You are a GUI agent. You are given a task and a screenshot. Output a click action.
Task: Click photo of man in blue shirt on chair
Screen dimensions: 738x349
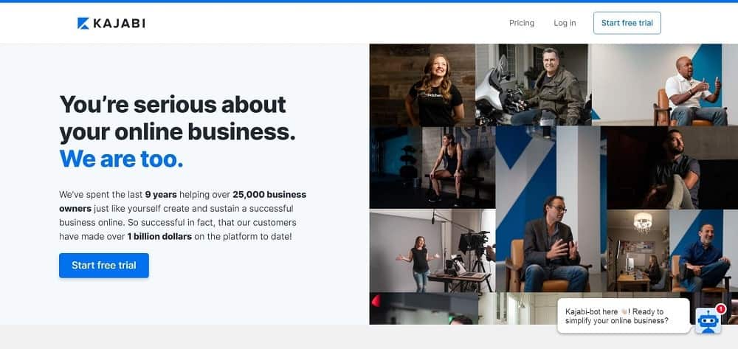[x=703, y=251]
